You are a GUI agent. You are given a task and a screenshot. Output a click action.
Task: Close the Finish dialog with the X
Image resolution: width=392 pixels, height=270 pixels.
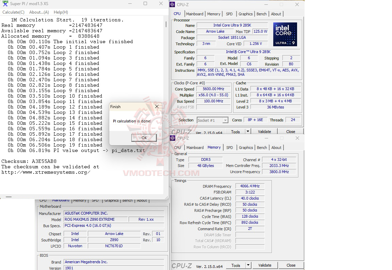[x=157, y=107]
